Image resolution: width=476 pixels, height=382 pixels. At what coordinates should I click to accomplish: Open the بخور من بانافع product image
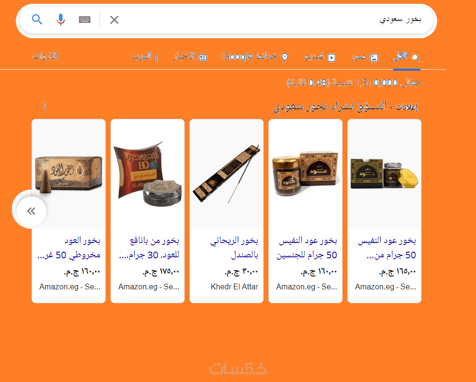click(147, 174)
